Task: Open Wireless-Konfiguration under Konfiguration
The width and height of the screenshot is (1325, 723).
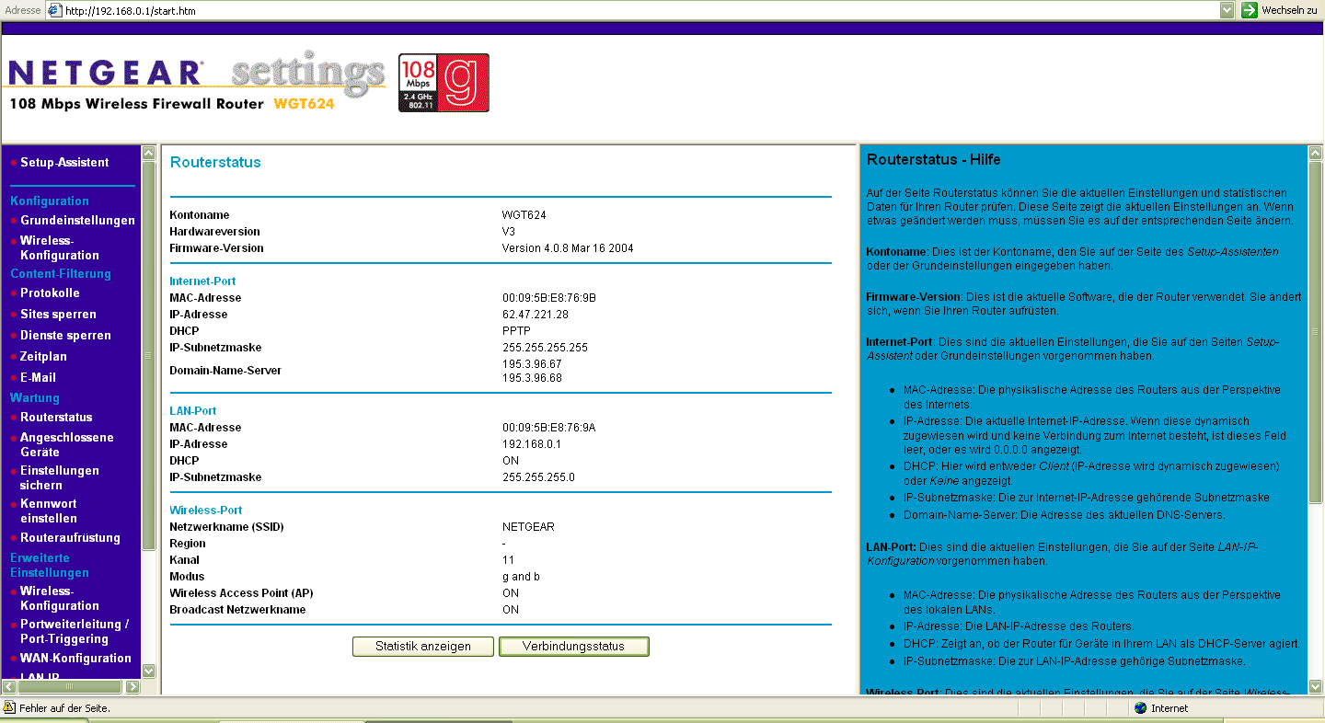Action: (x=60, y=247)
